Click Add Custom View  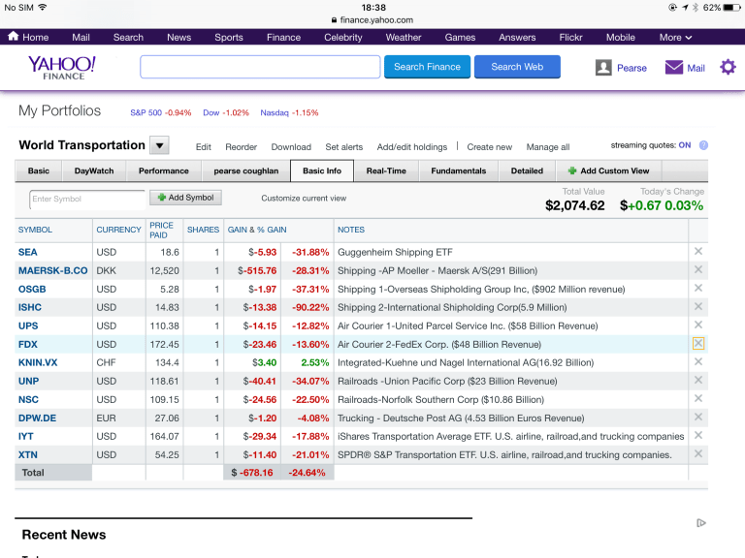pyautogui.click(x=608, y=170)
